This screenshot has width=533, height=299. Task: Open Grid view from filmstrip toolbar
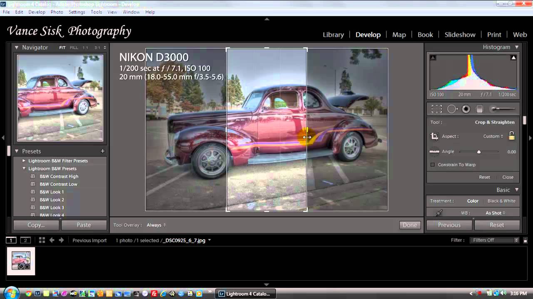pyautogui.click(x=42, y=240)
